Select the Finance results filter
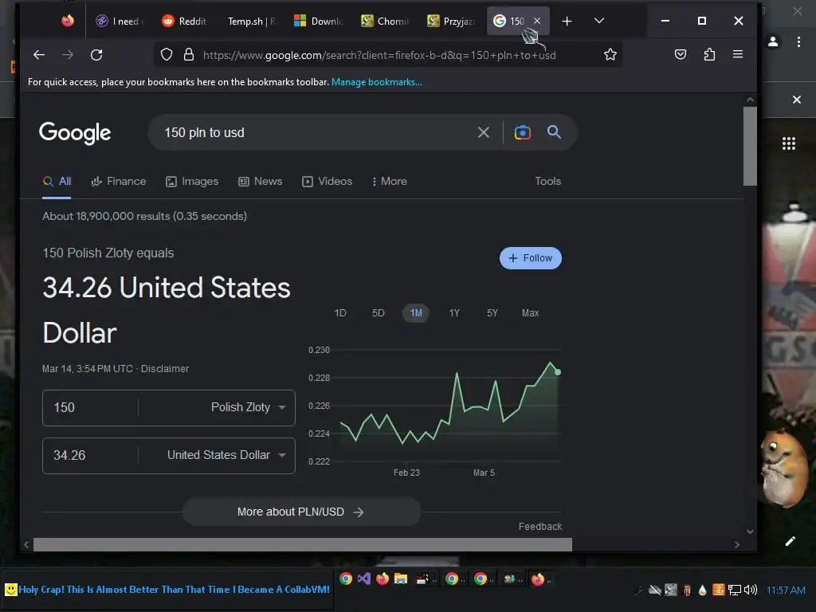 tap(119, 182)
